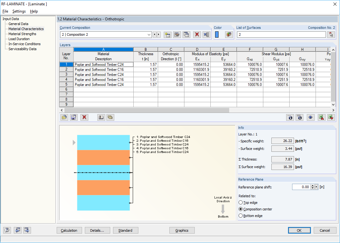Load saved layers with folder icon
The height and width of the screenshot is (243, 340).
click(x=64, y=118)
